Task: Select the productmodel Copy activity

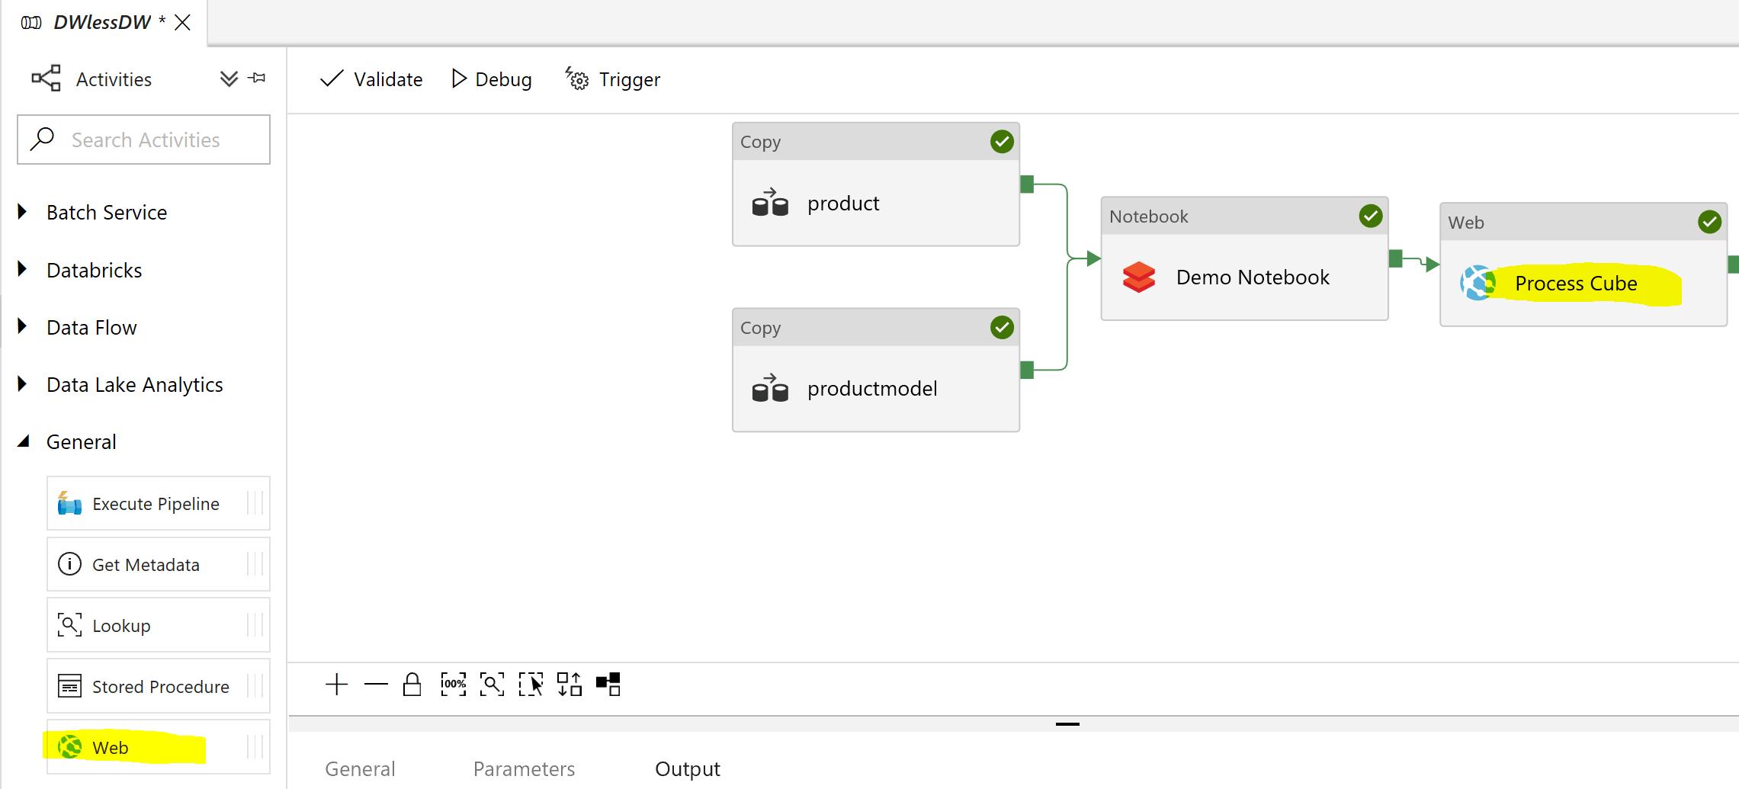Action: coord(876,370)
